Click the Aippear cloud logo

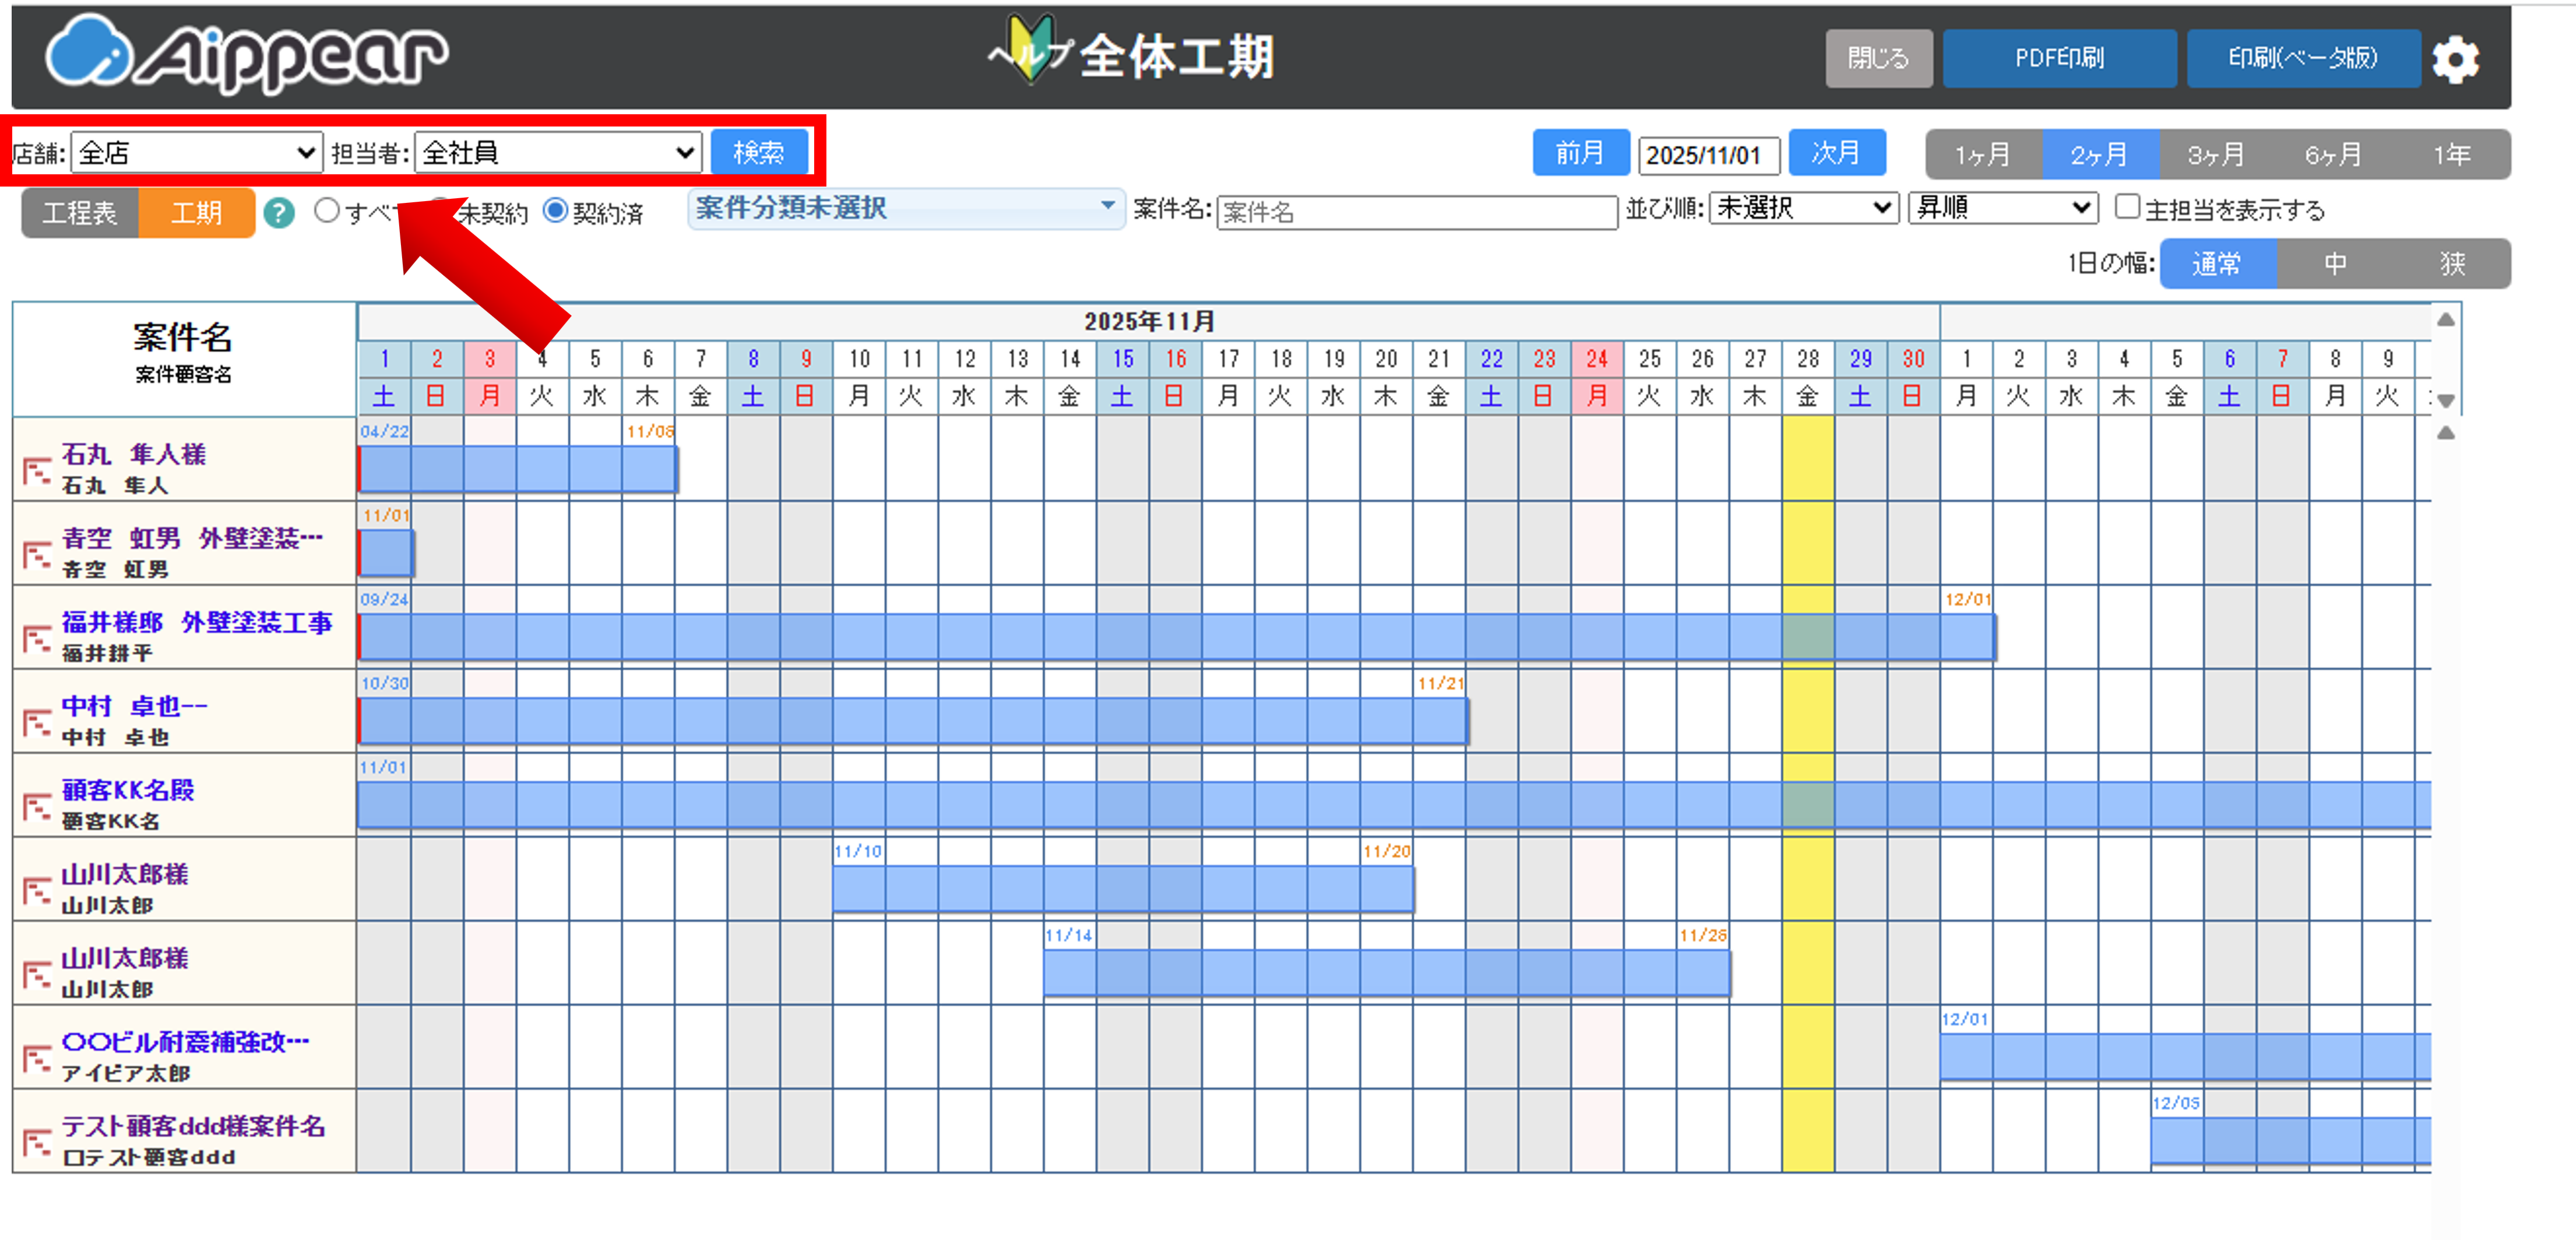pyautogui.click(x=88, y=52)
